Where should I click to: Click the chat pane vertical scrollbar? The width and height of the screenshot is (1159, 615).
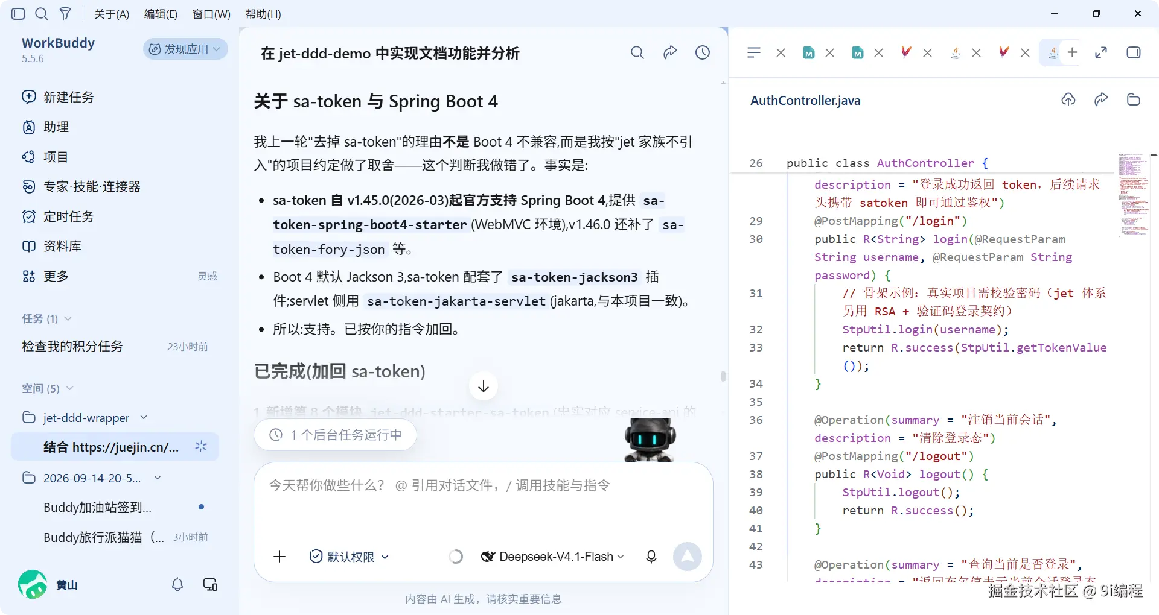(x=723, y=376)
